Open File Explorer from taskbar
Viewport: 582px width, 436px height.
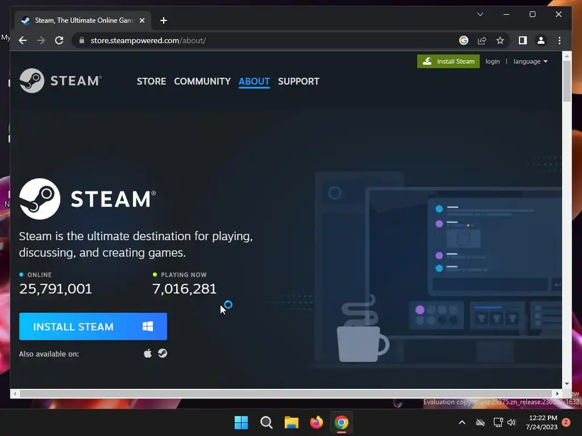tap(292, 422)
